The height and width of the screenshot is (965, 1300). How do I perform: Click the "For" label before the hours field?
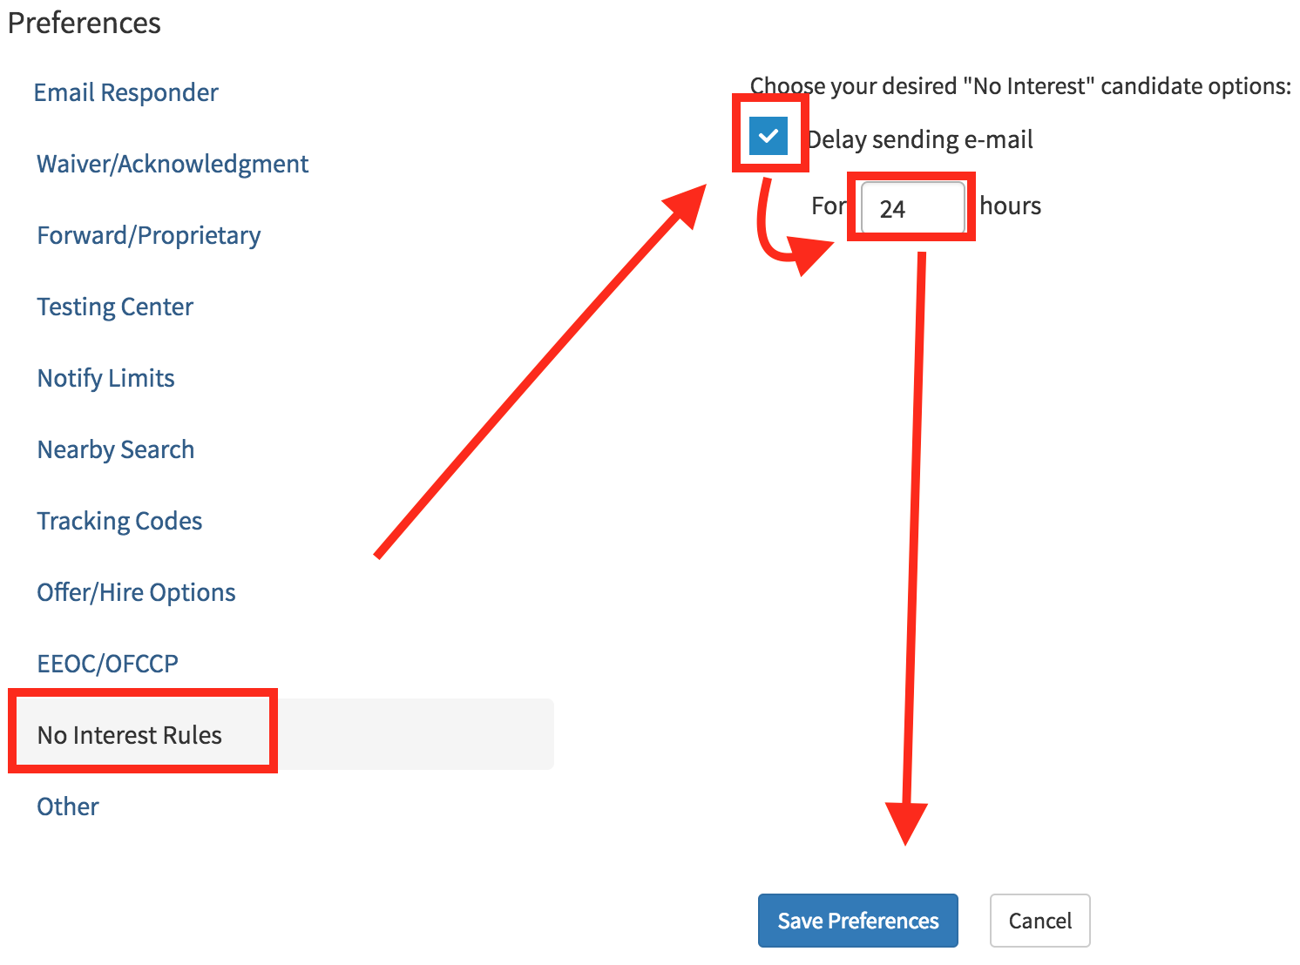coord(828,206)
